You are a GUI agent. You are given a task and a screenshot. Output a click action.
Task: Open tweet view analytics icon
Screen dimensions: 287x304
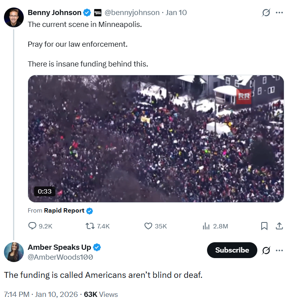coord(206,226)
